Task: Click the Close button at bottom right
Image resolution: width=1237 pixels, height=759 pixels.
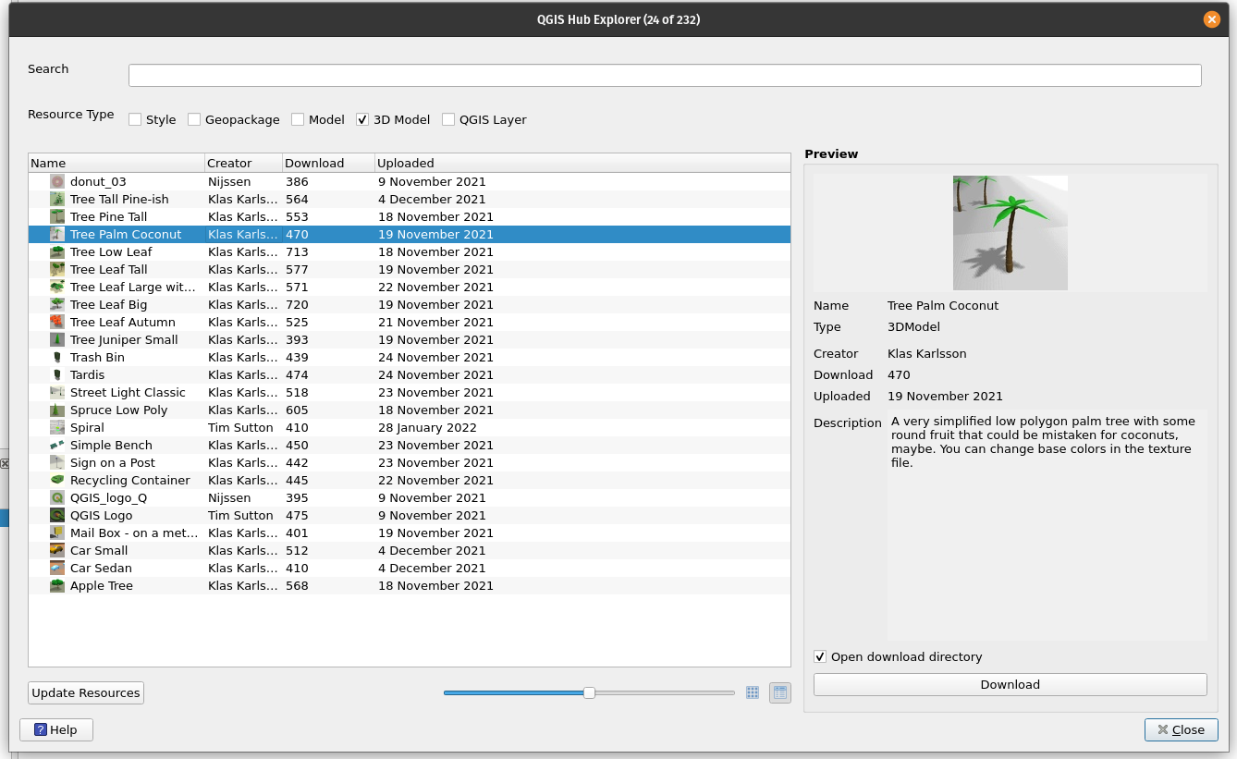Action: coord(1181,729)
